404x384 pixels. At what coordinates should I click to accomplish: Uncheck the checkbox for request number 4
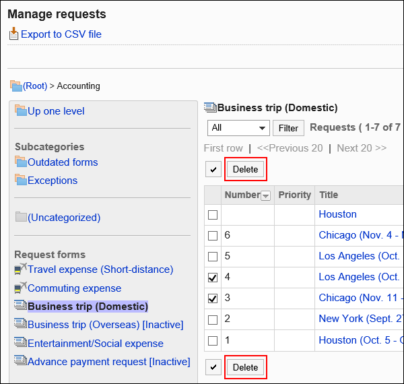[x=213, y=278]
